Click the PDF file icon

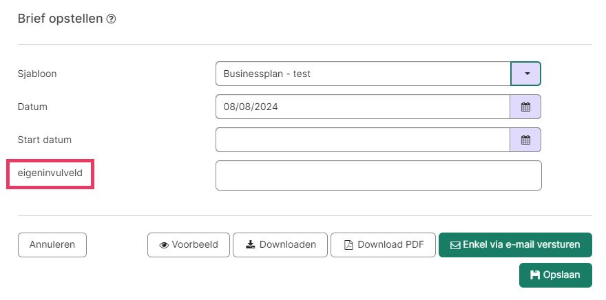[x=348, y=245]
